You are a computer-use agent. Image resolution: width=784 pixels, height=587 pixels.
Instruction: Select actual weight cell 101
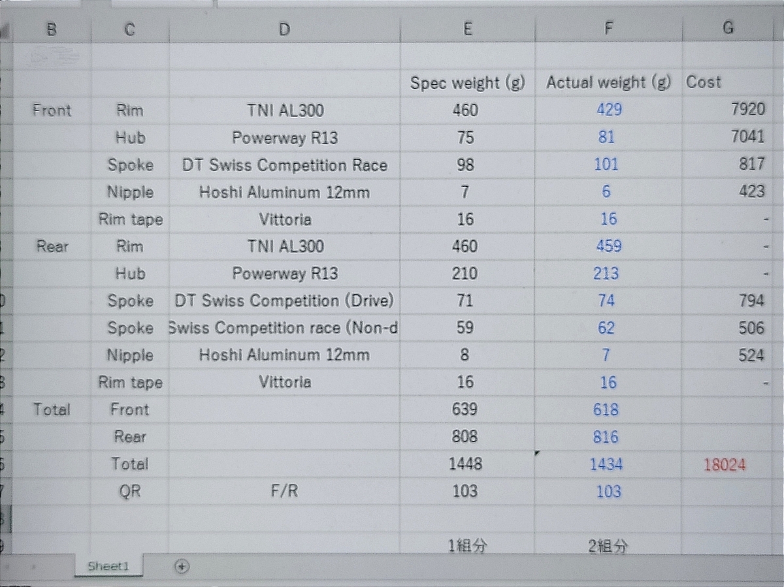(x=608, y=165)
